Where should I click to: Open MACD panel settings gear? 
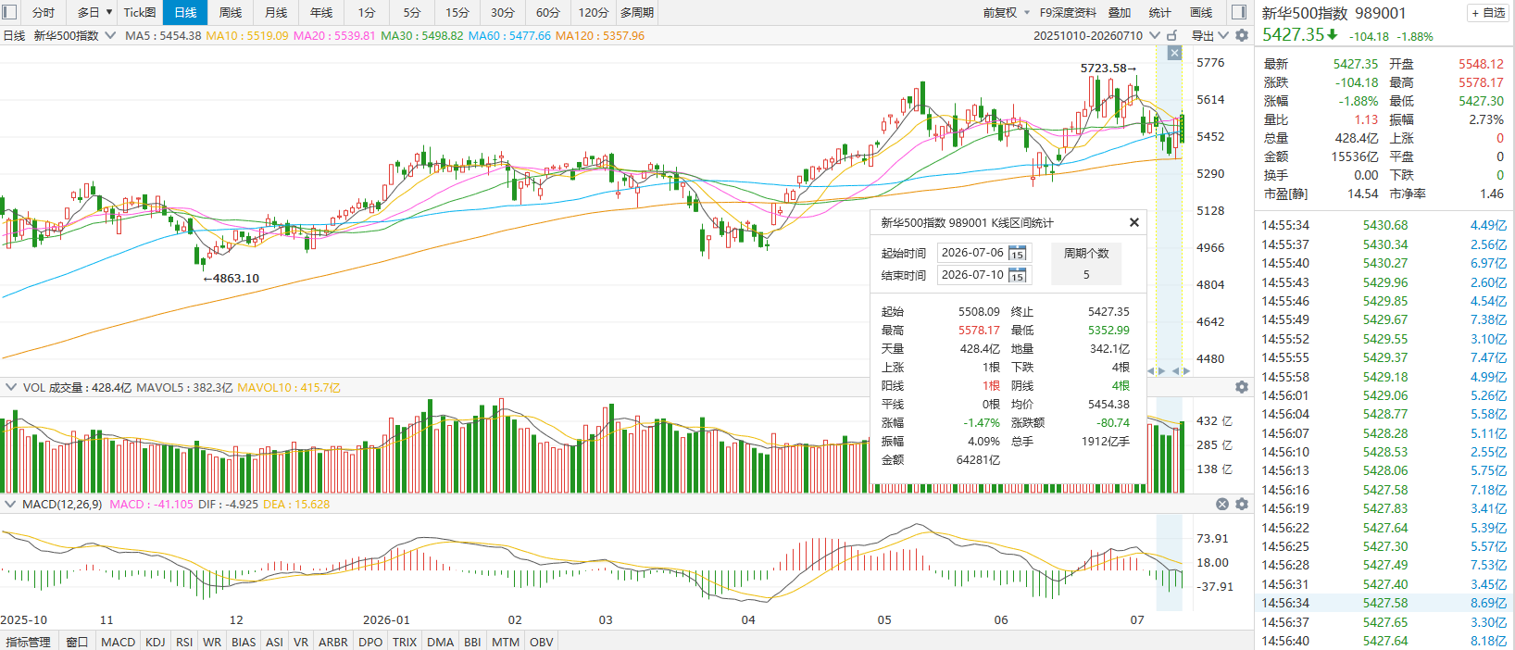(1242, 504)
